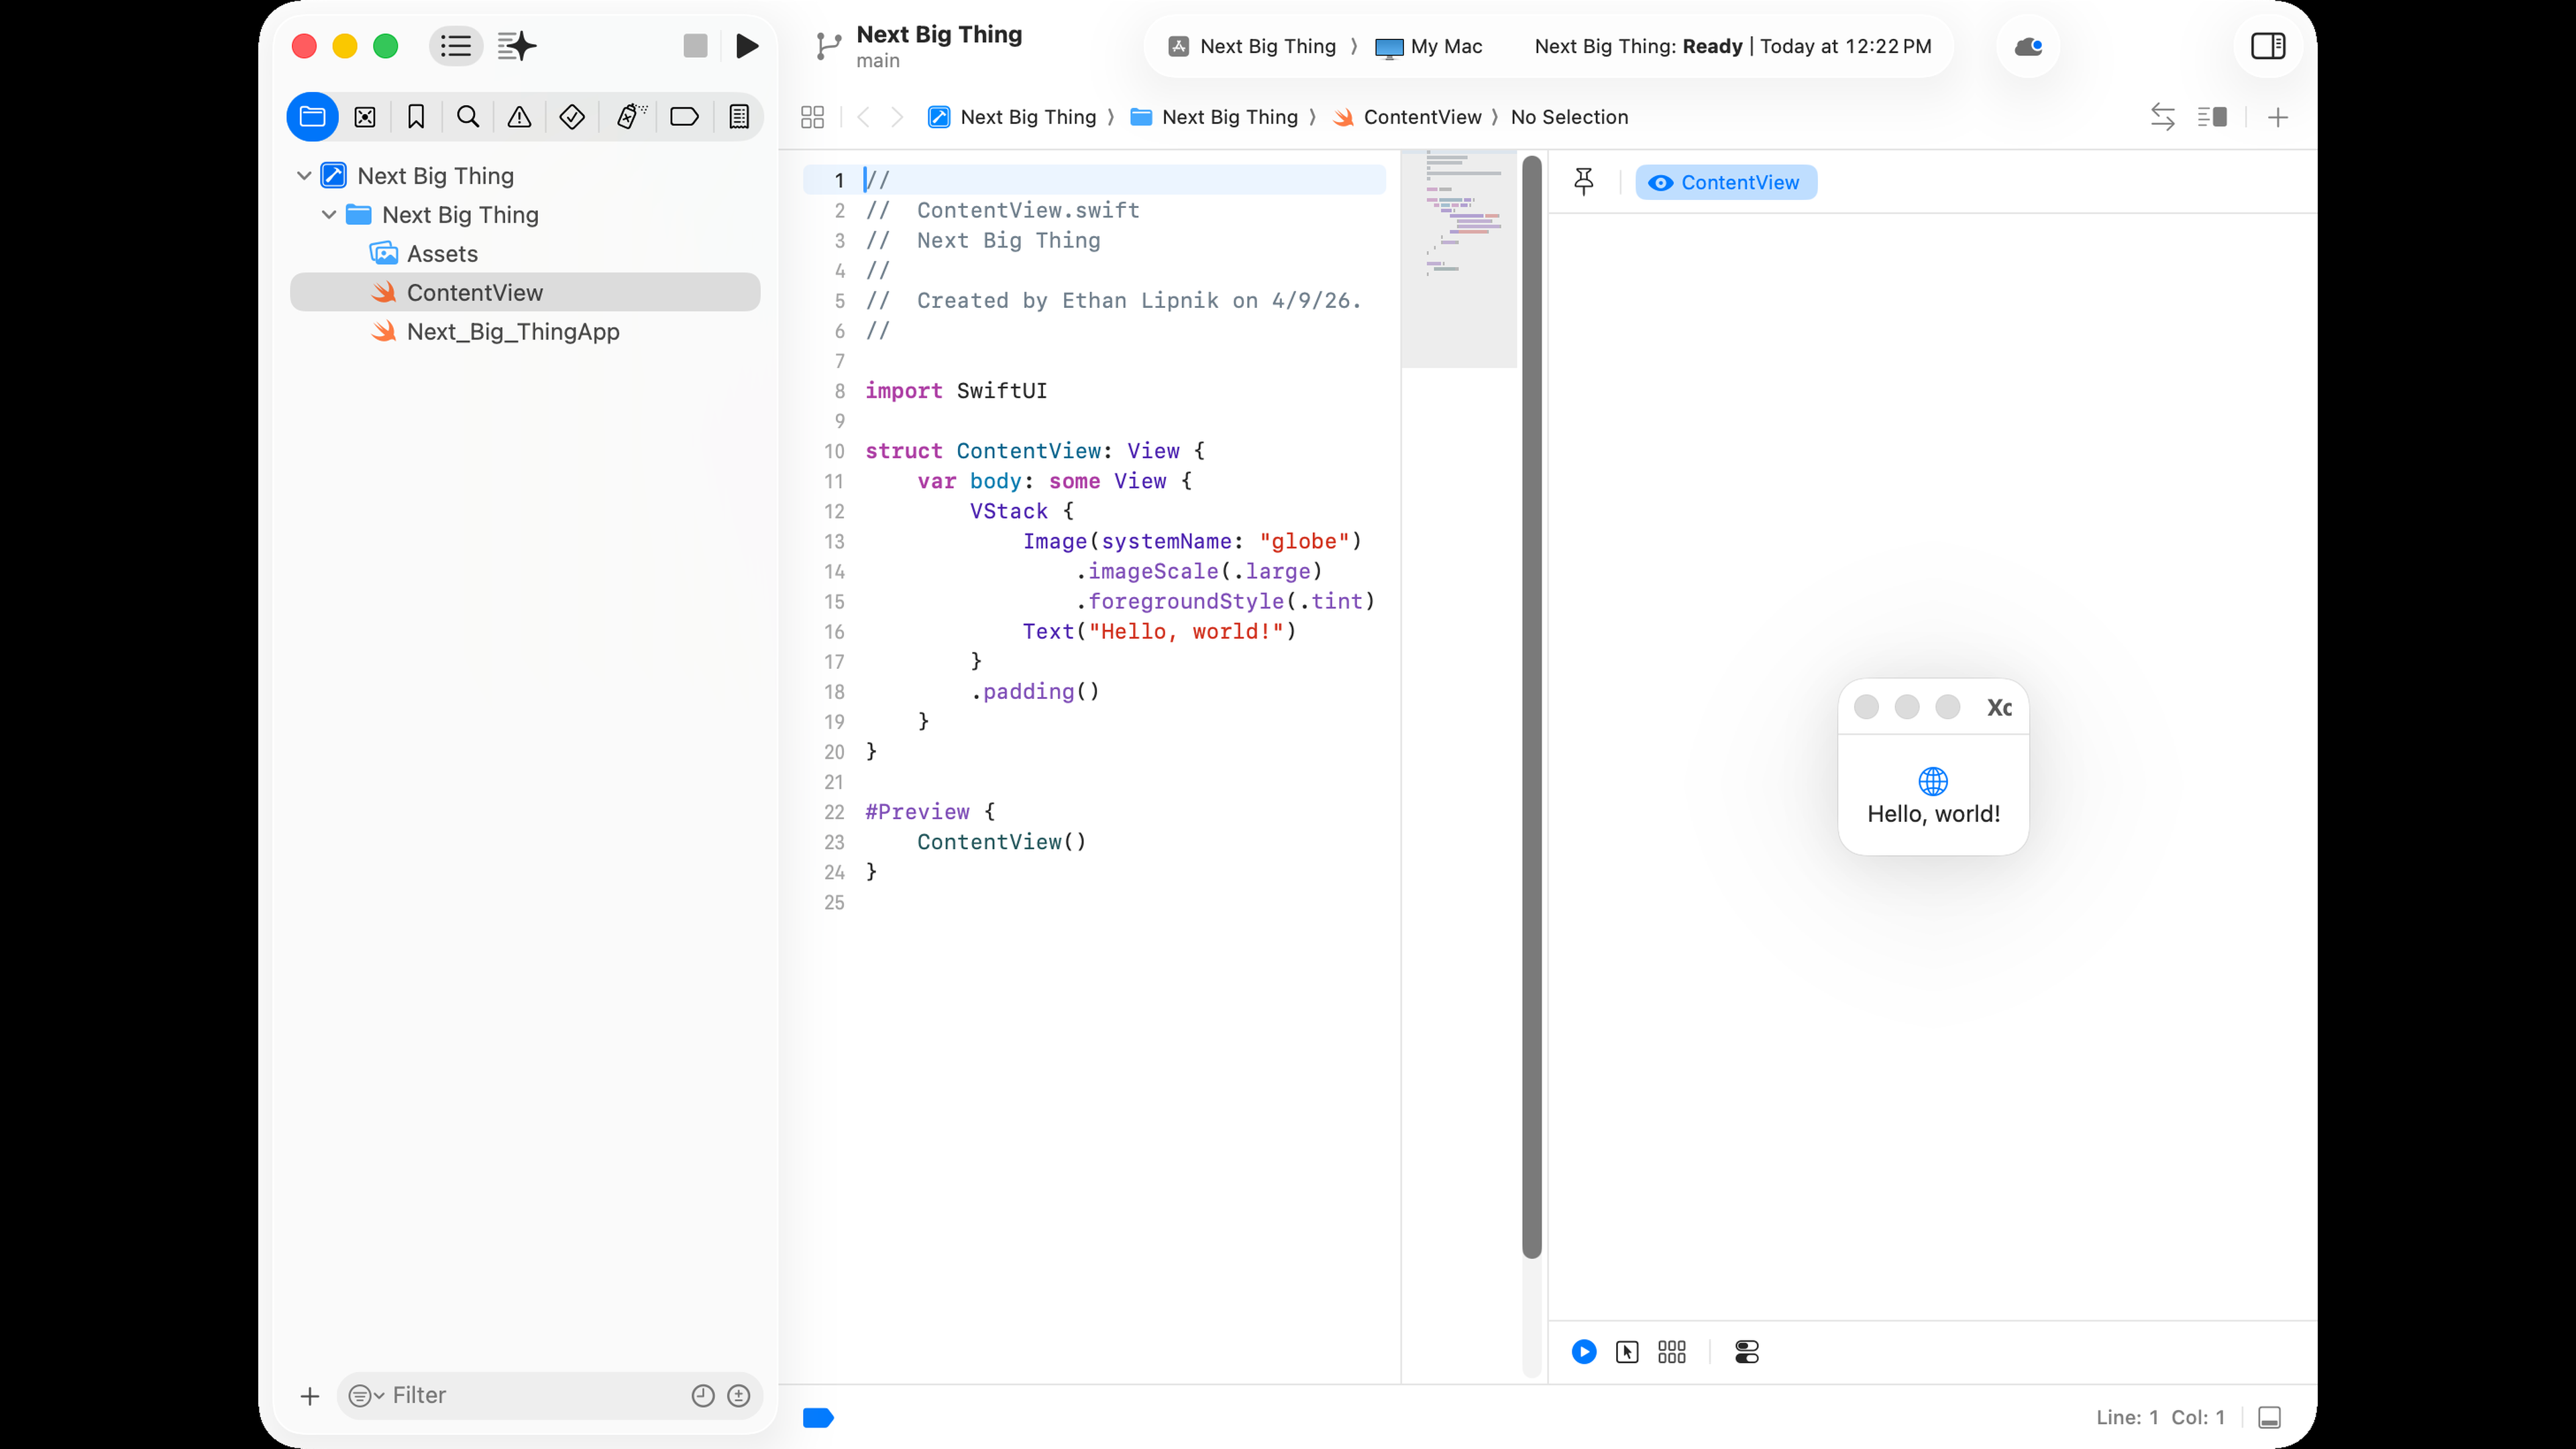The width and height of the screenshot is (2576, 1449).
Task: Click line number 10 in gutter
Action: click(834, 451)
